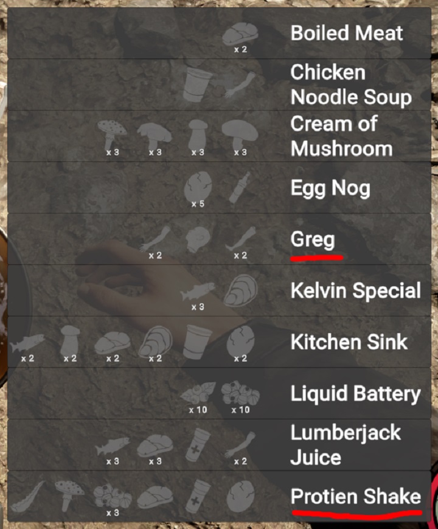The width and height of the screenshot is (438, 529).
Task: Click the berries cluster icon in Liquid Battery row
Action: click(240, 393)
